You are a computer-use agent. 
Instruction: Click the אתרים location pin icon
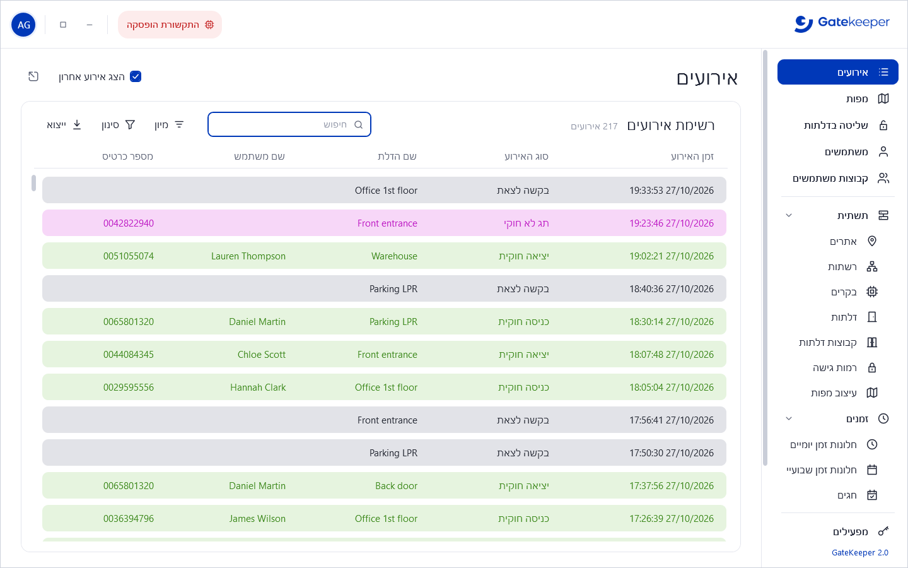[x=872, y=241]
